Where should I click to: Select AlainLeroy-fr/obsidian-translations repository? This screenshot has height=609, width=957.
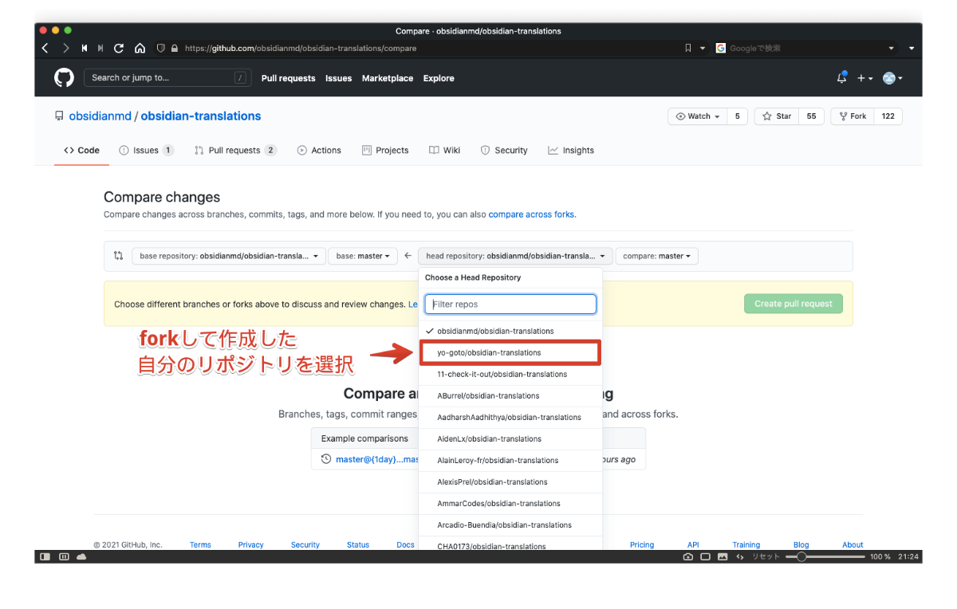pyautogui.click(x=510, y=460)
